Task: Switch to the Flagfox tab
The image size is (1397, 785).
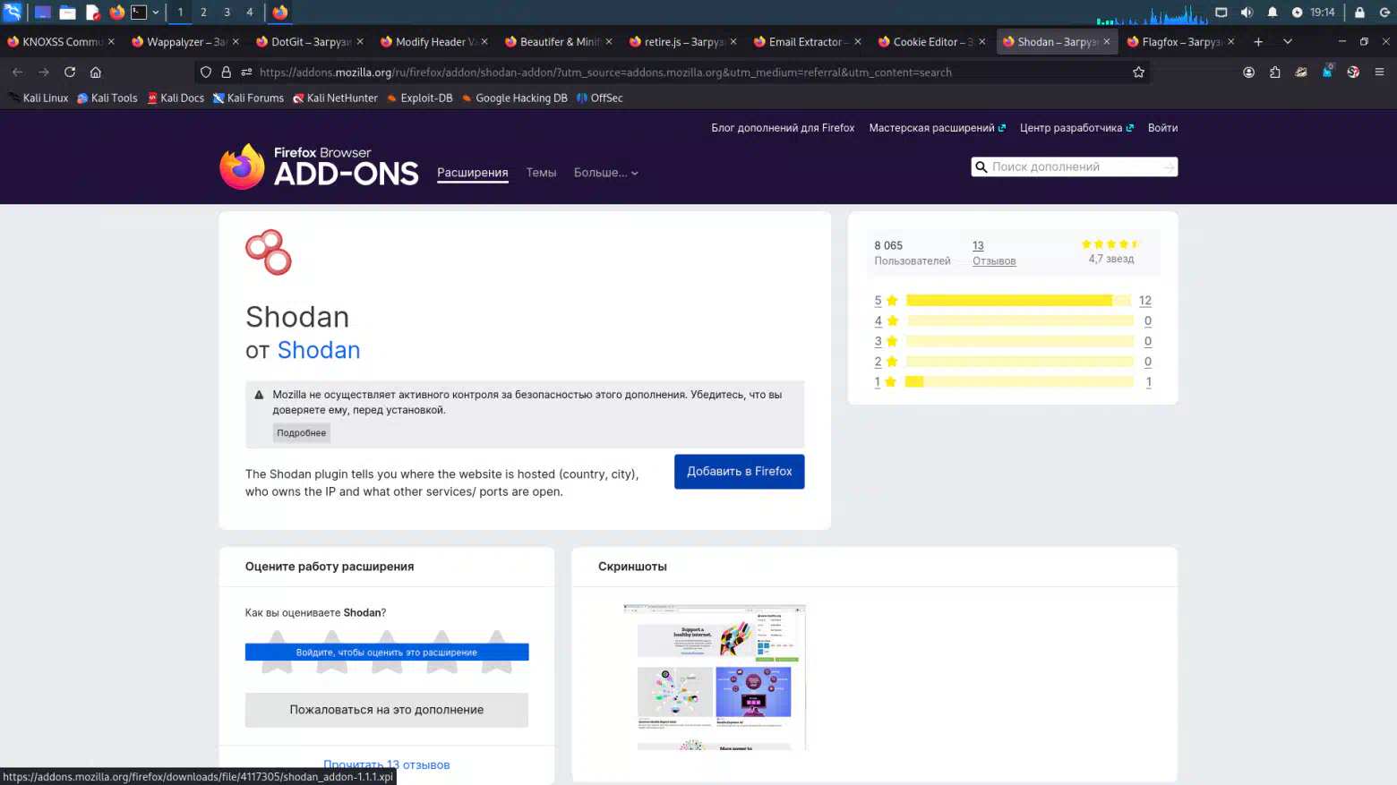Action: [x=1181, y=41]
